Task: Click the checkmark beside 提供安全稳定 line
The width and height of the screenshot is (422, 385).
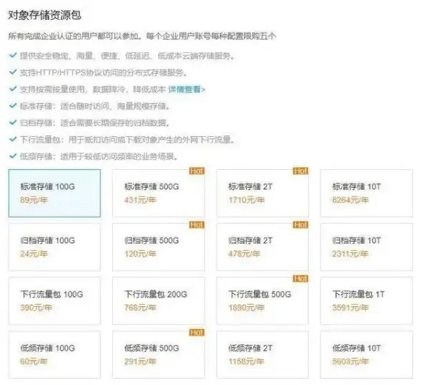Action: point(13,55)
